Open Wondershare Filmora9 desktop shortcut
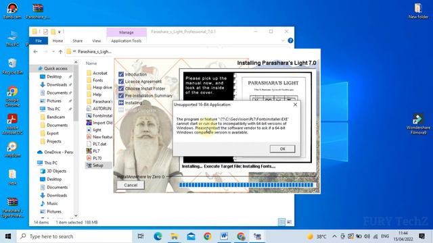This screenshot has width=433, height=243. [418, 124]
